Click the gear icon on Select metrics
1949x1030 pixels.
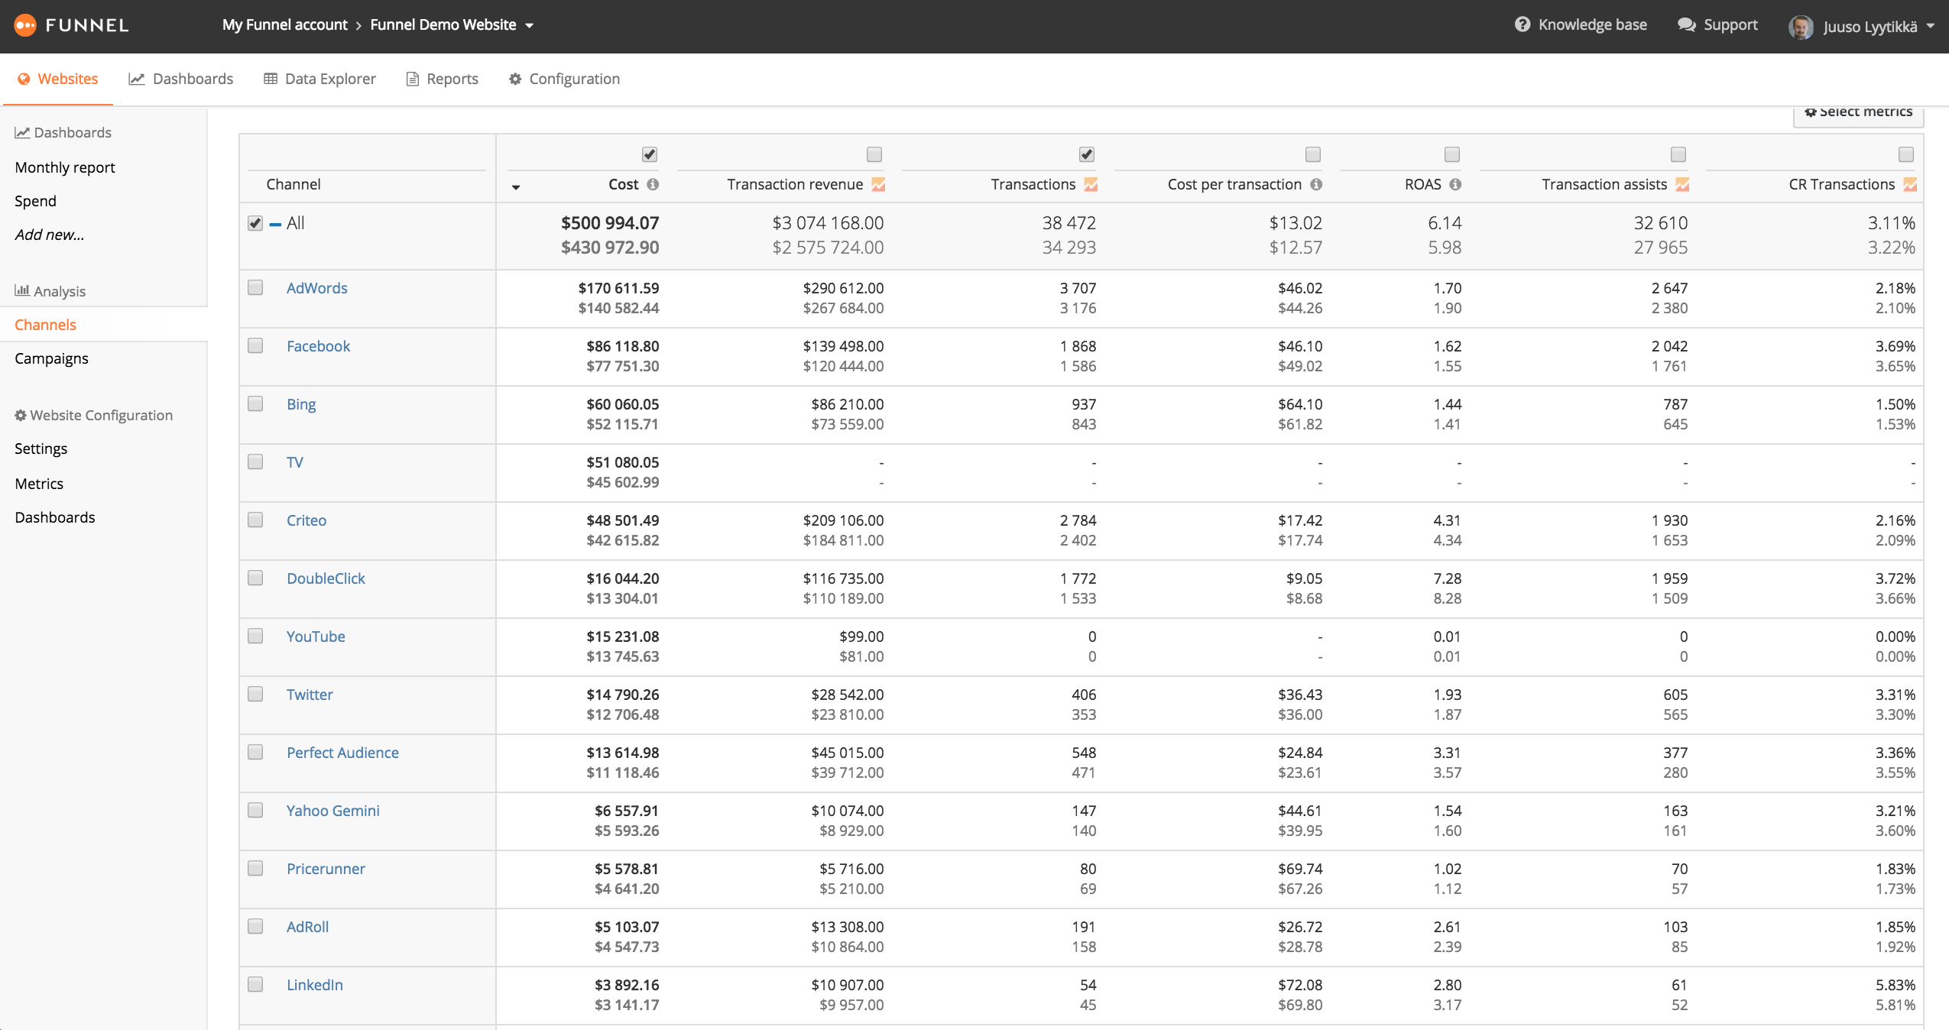[1810, 112]
